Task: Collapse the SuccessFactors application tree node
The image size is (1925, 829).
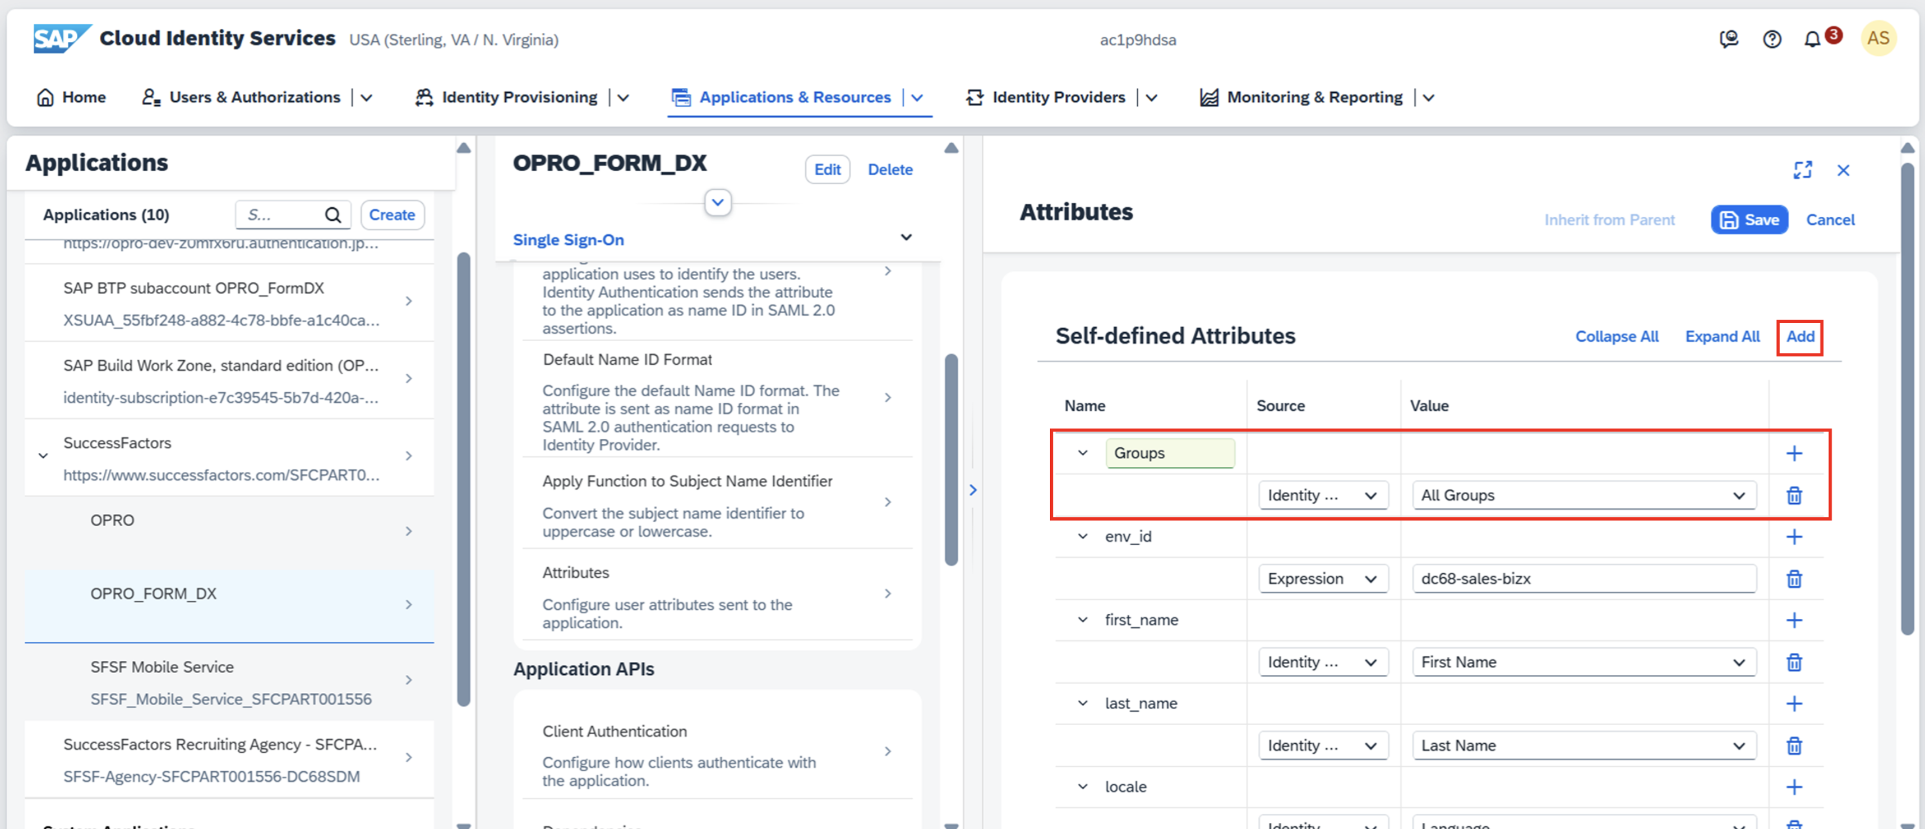Action: tap(43, 455)
